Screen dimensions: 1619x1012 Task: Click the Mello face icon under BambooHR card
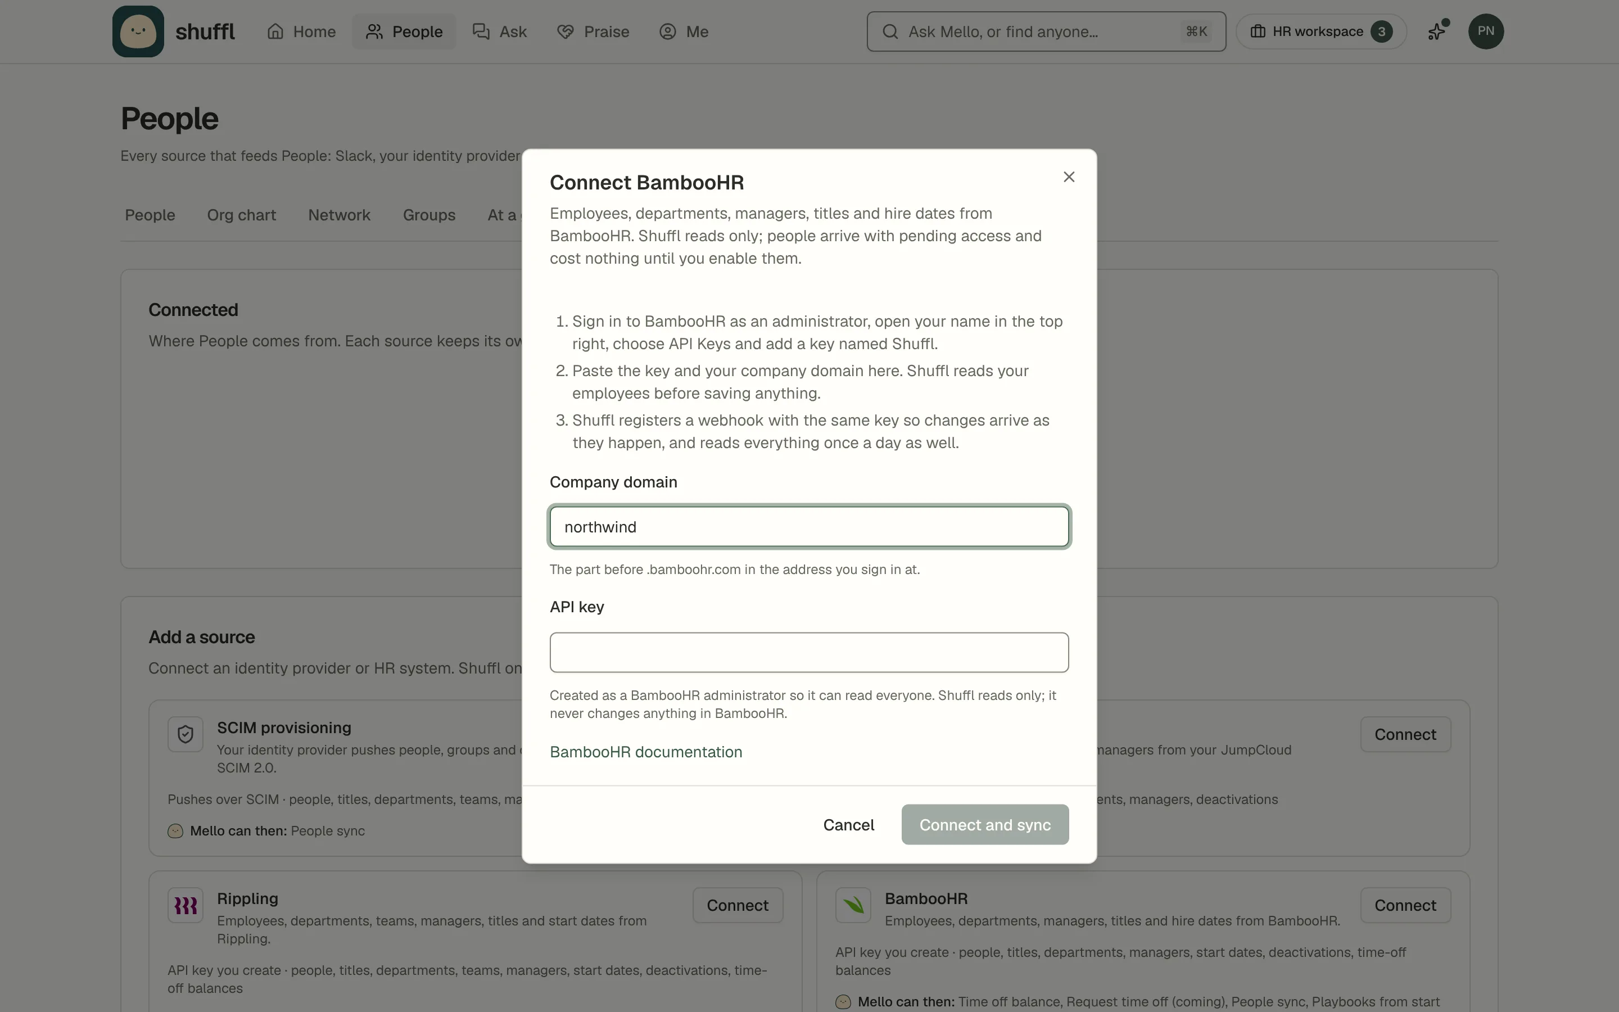843,1001
